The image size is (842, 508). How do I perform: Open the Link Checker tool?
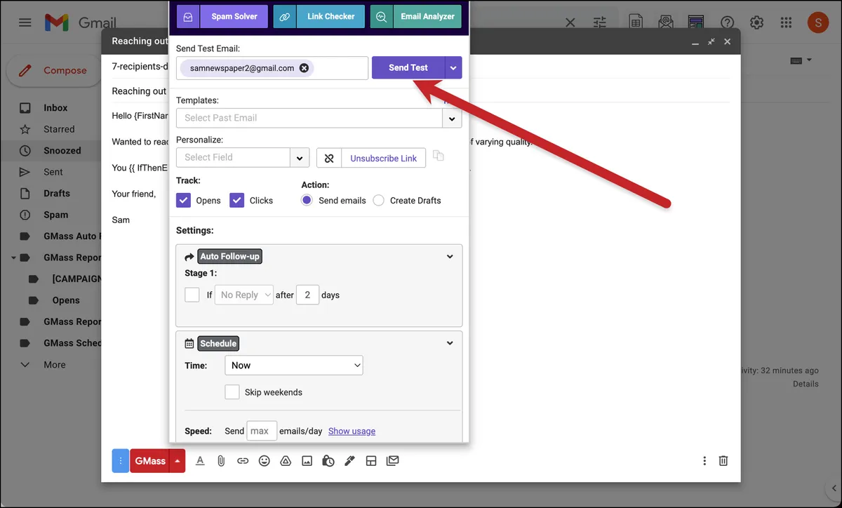point(319,16)
